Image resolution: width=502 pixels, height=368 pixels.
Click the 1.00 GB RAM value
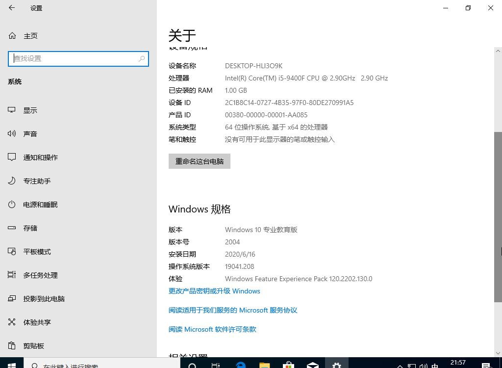[x=236, y=90]
